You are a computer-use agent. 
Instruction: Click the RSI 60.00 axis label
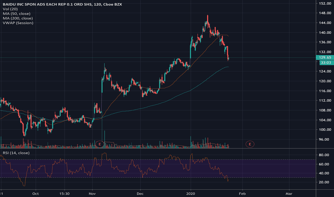point(324,164)
